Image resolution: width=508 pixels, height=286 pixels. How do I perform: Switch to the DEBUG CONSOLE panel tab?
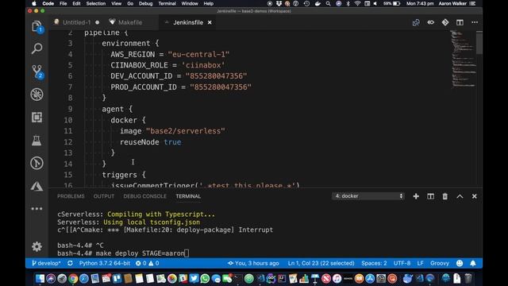point(144,196)
